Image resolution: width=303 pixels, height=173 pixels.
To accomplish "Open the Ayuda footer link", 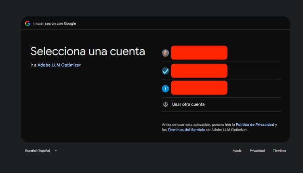I will 237,151.
